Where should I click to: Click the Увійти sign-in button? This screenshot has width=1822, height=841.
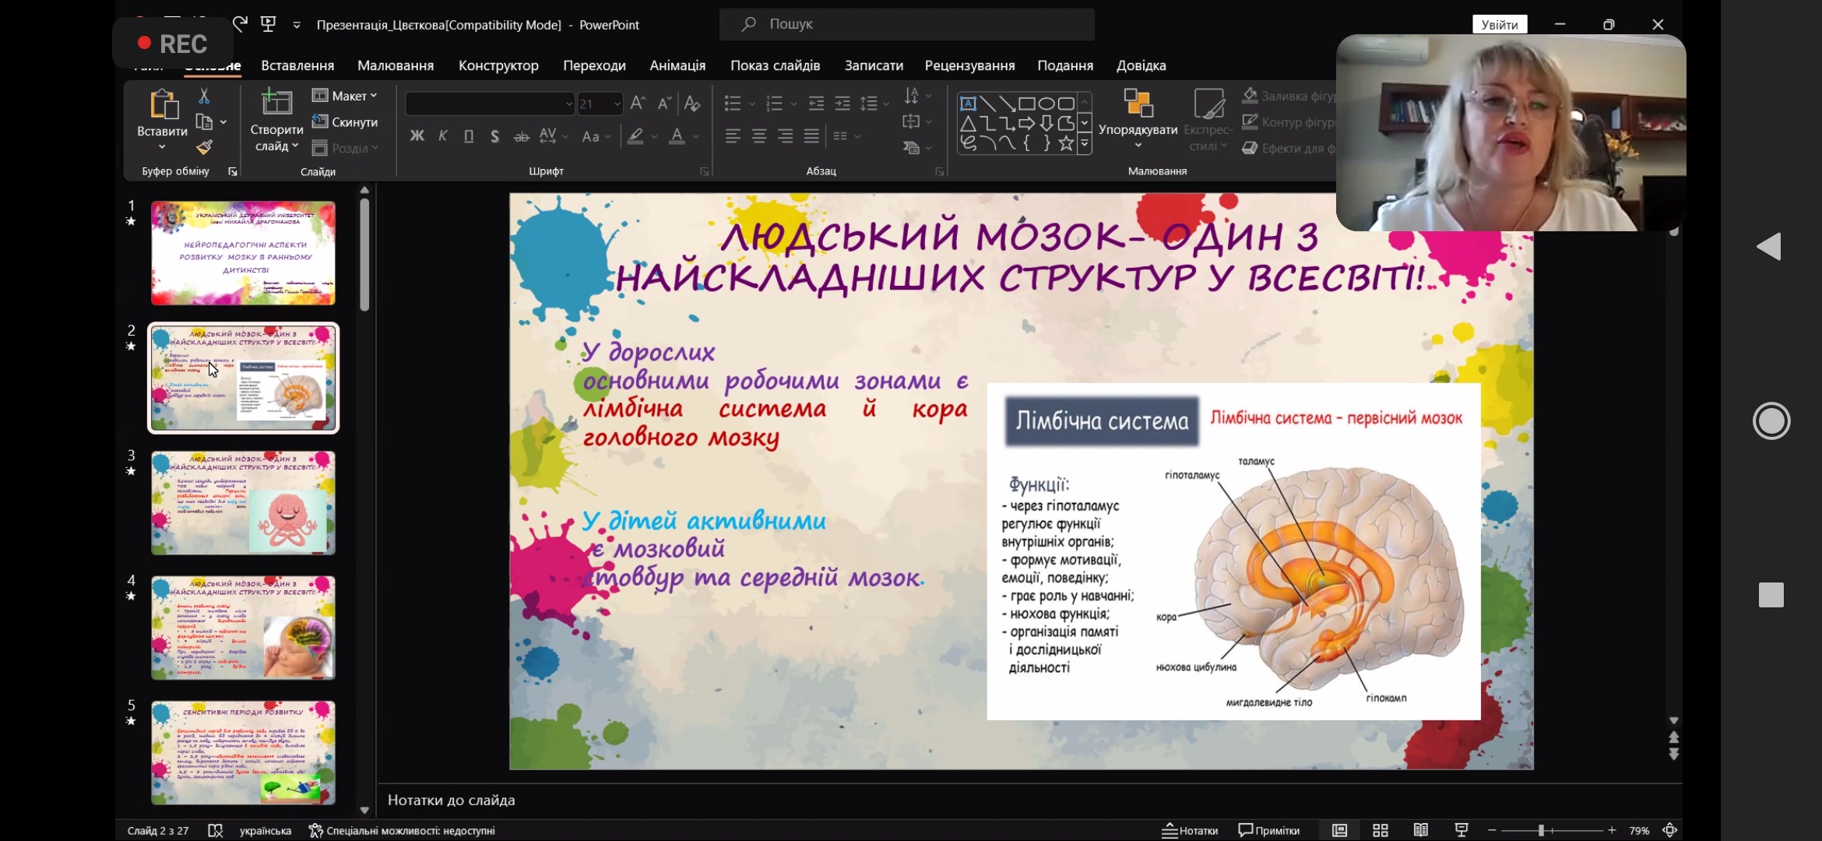click(x=1500, y=25)
